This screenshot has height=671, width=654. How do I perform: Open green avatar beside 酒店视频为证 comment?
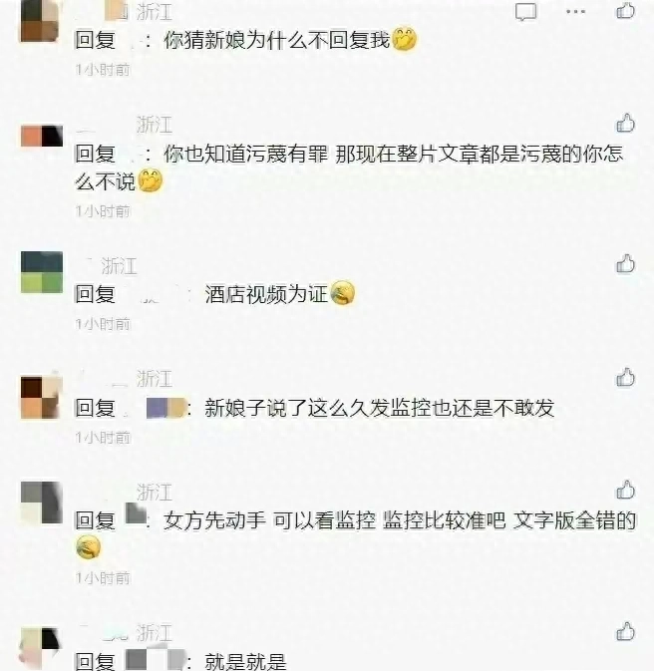tap(42, 272)
